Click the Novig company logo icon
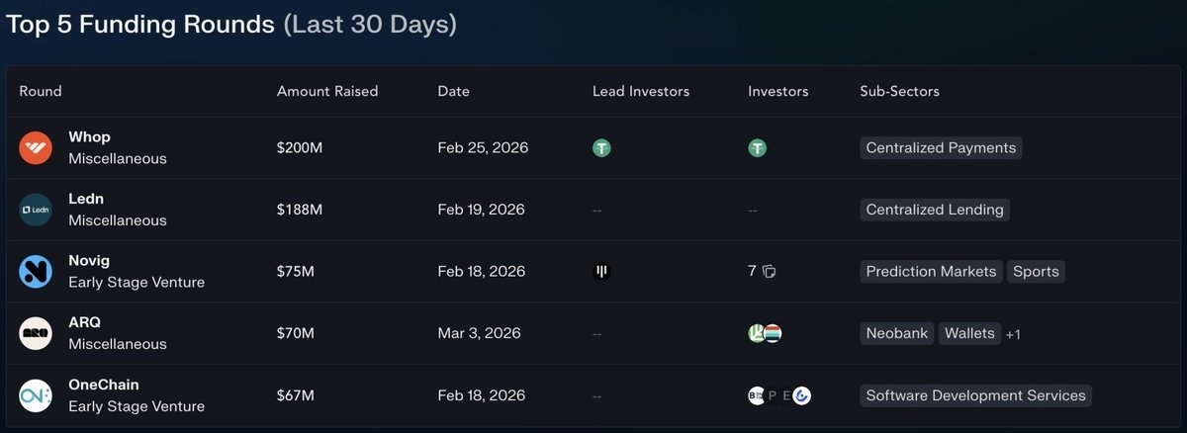The width and height of the screenshot is (1187, 433). coord(36,272)
